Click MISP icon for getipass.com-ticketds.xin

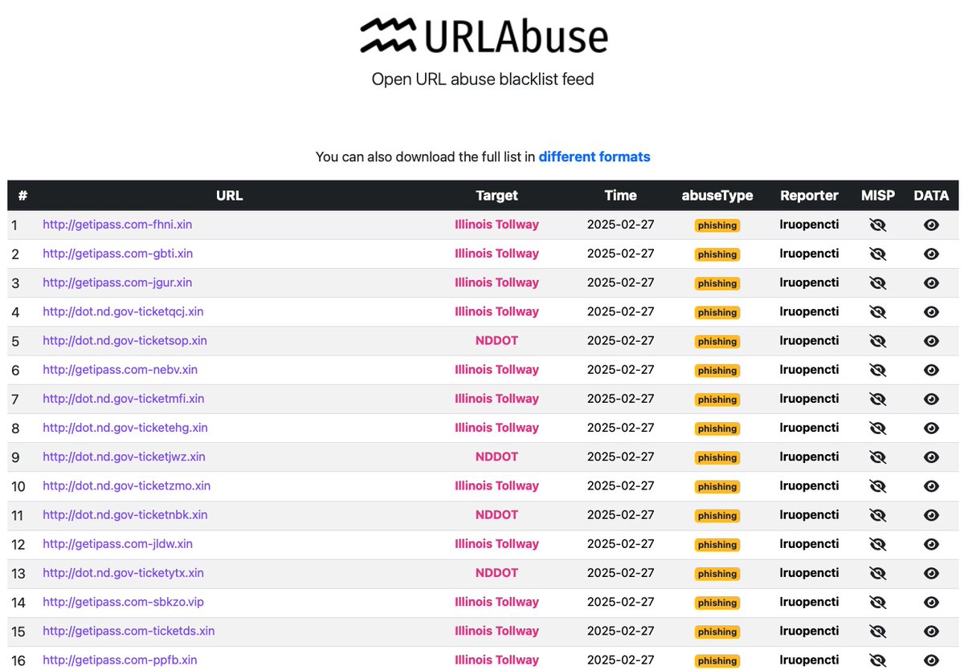(x=877, y=631)
